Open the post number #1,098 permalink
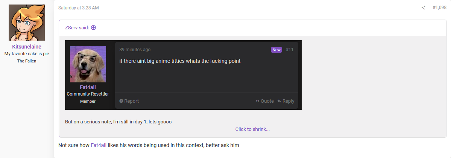The image size is (451, 158). (x=439, y=8)
